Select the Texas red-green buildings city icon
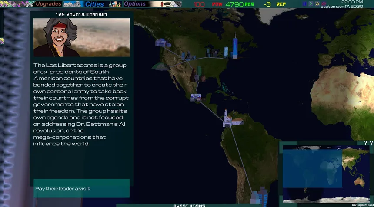The height and width of the screenshot is (207, 374). [198, 74]
